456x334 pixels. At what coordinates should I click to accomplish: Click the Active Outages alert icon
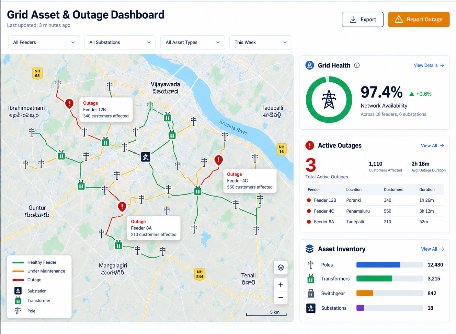pyautogui.click(x=310, y=145)
